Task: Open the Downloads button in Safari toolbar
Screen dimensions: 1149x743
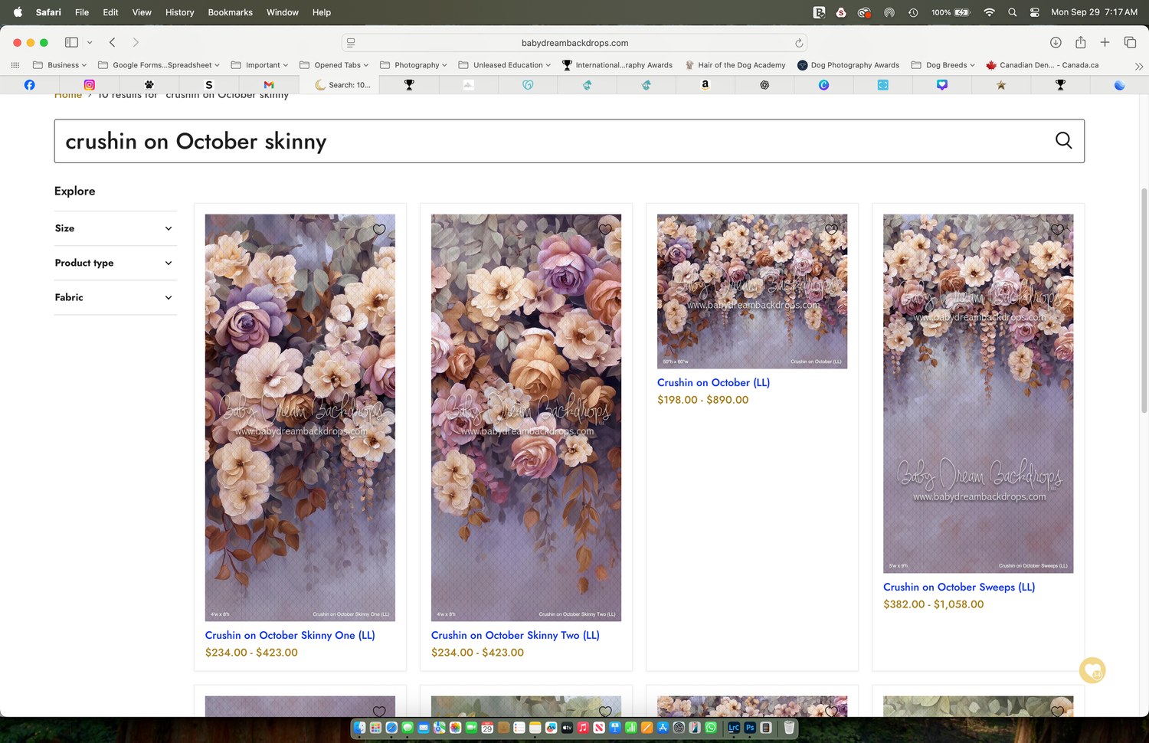Action: pos(1055,43)
